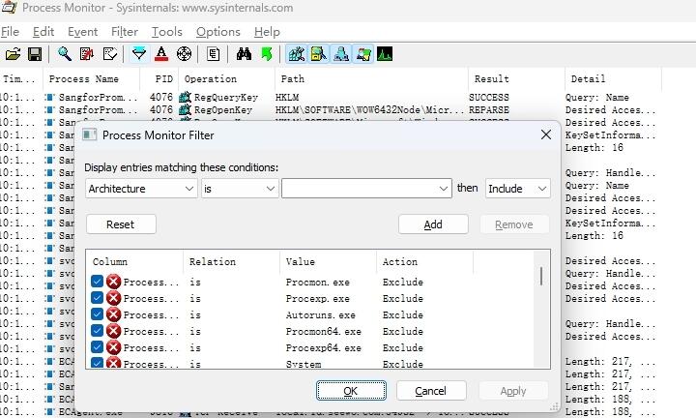Click the Process Name column header

coord(92,79)
